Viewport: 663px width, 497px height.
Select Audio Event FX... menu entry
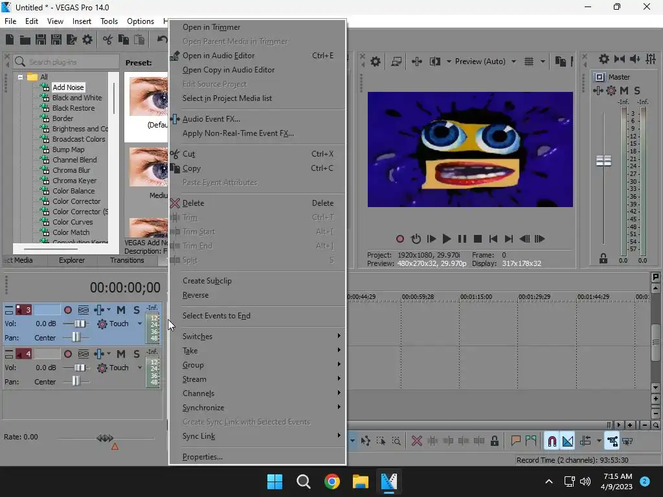pos(257,119)
